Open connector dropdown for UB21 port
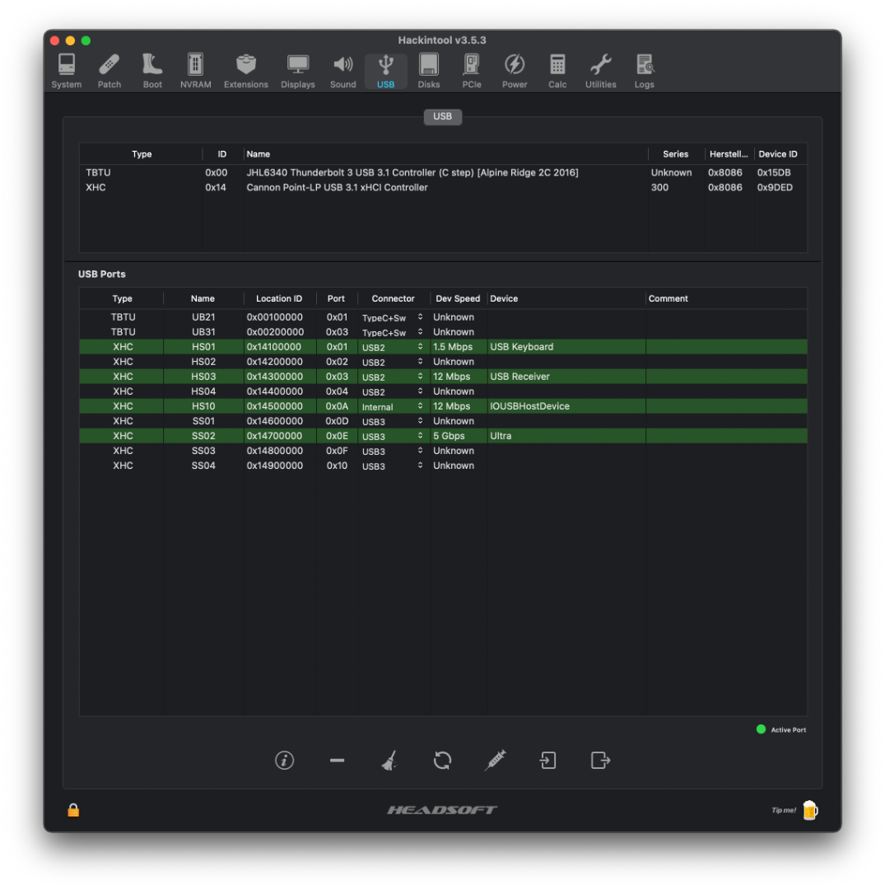This screenshot has width=885, height=890. [420, 317]
